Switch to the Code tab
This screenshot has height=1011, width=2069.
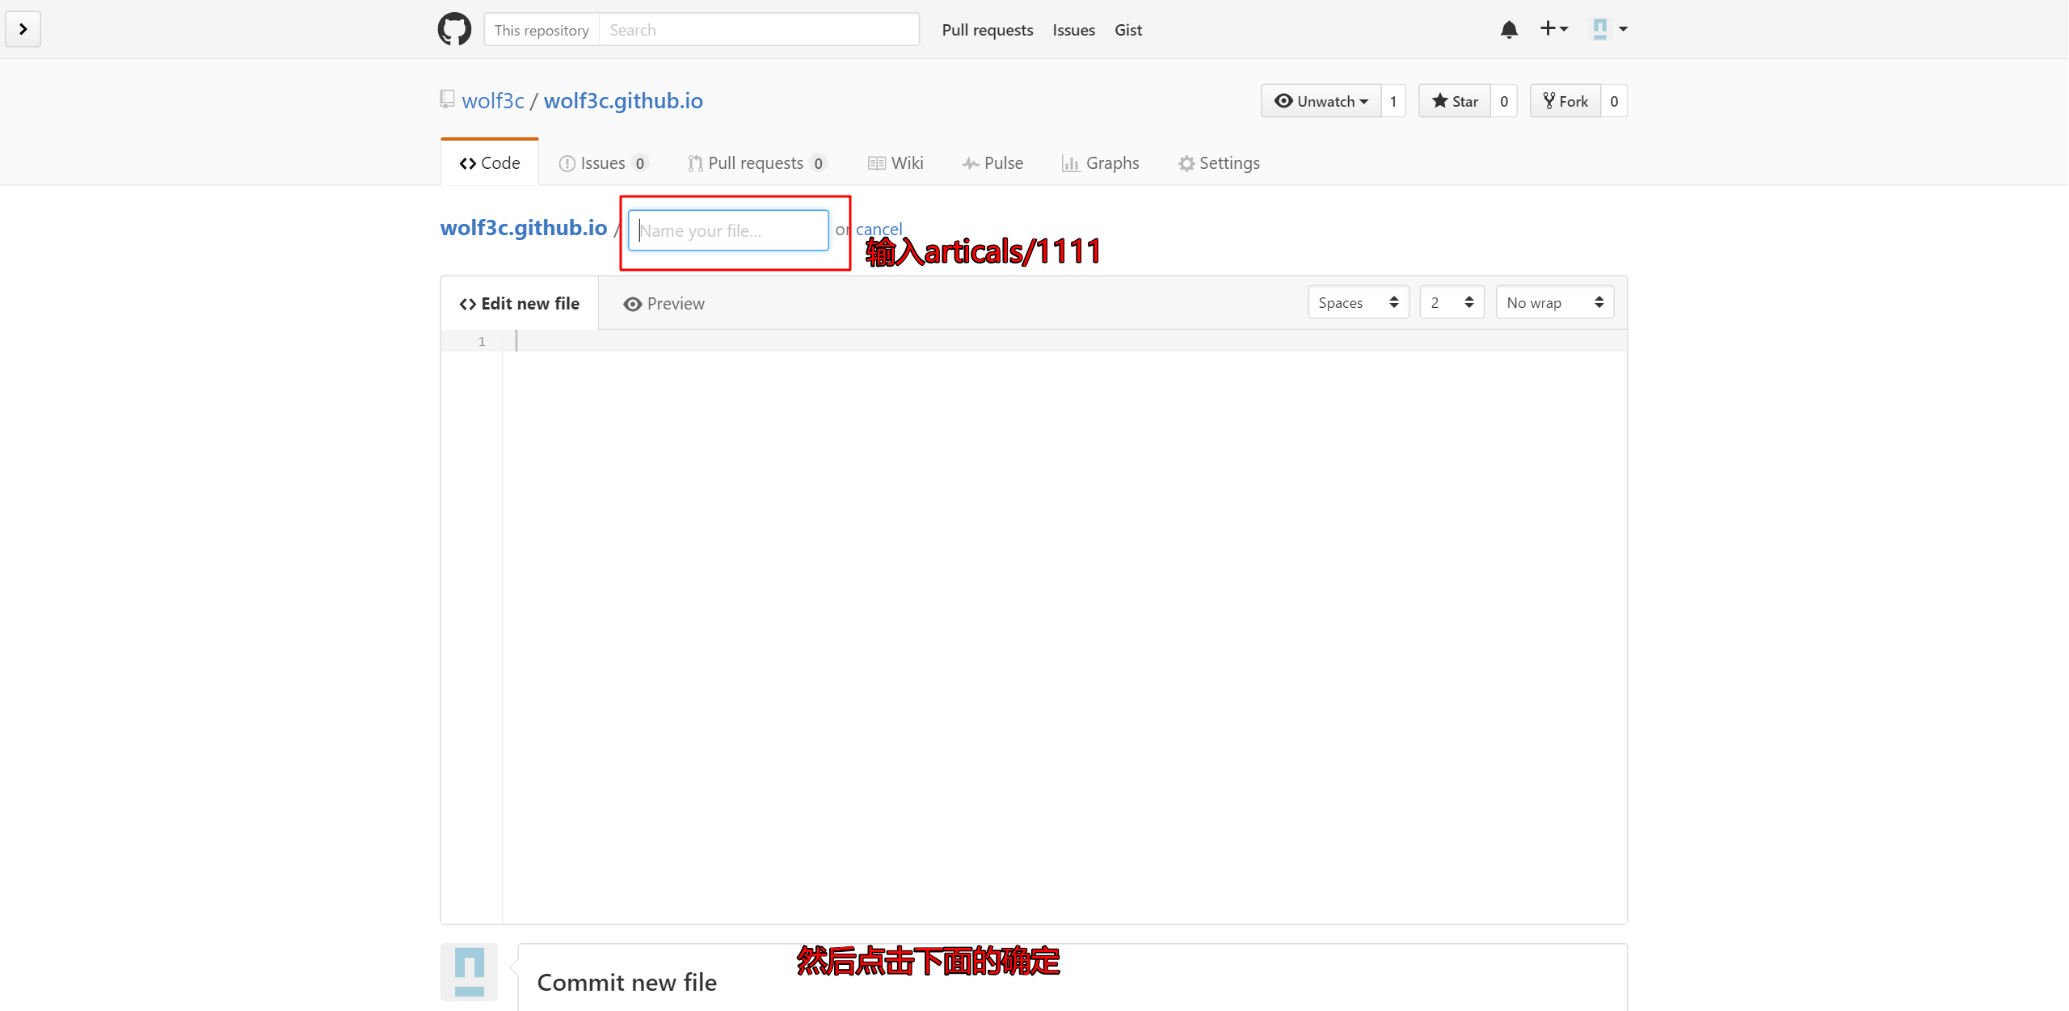[490, 163]
